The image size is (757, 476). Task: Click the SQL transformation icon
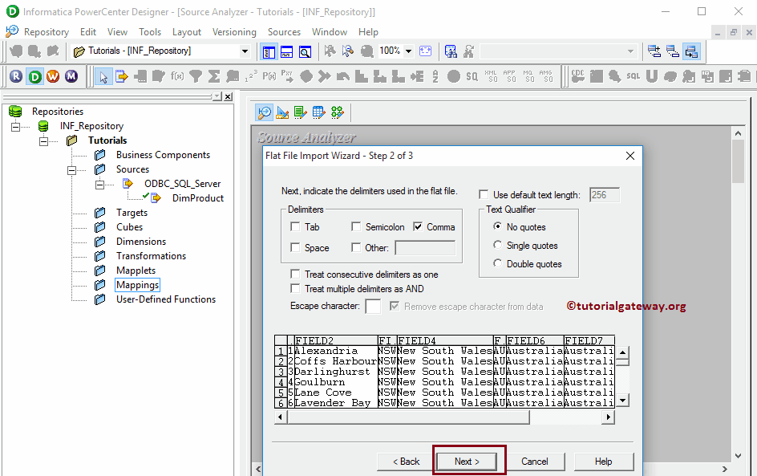pos(633,76)
